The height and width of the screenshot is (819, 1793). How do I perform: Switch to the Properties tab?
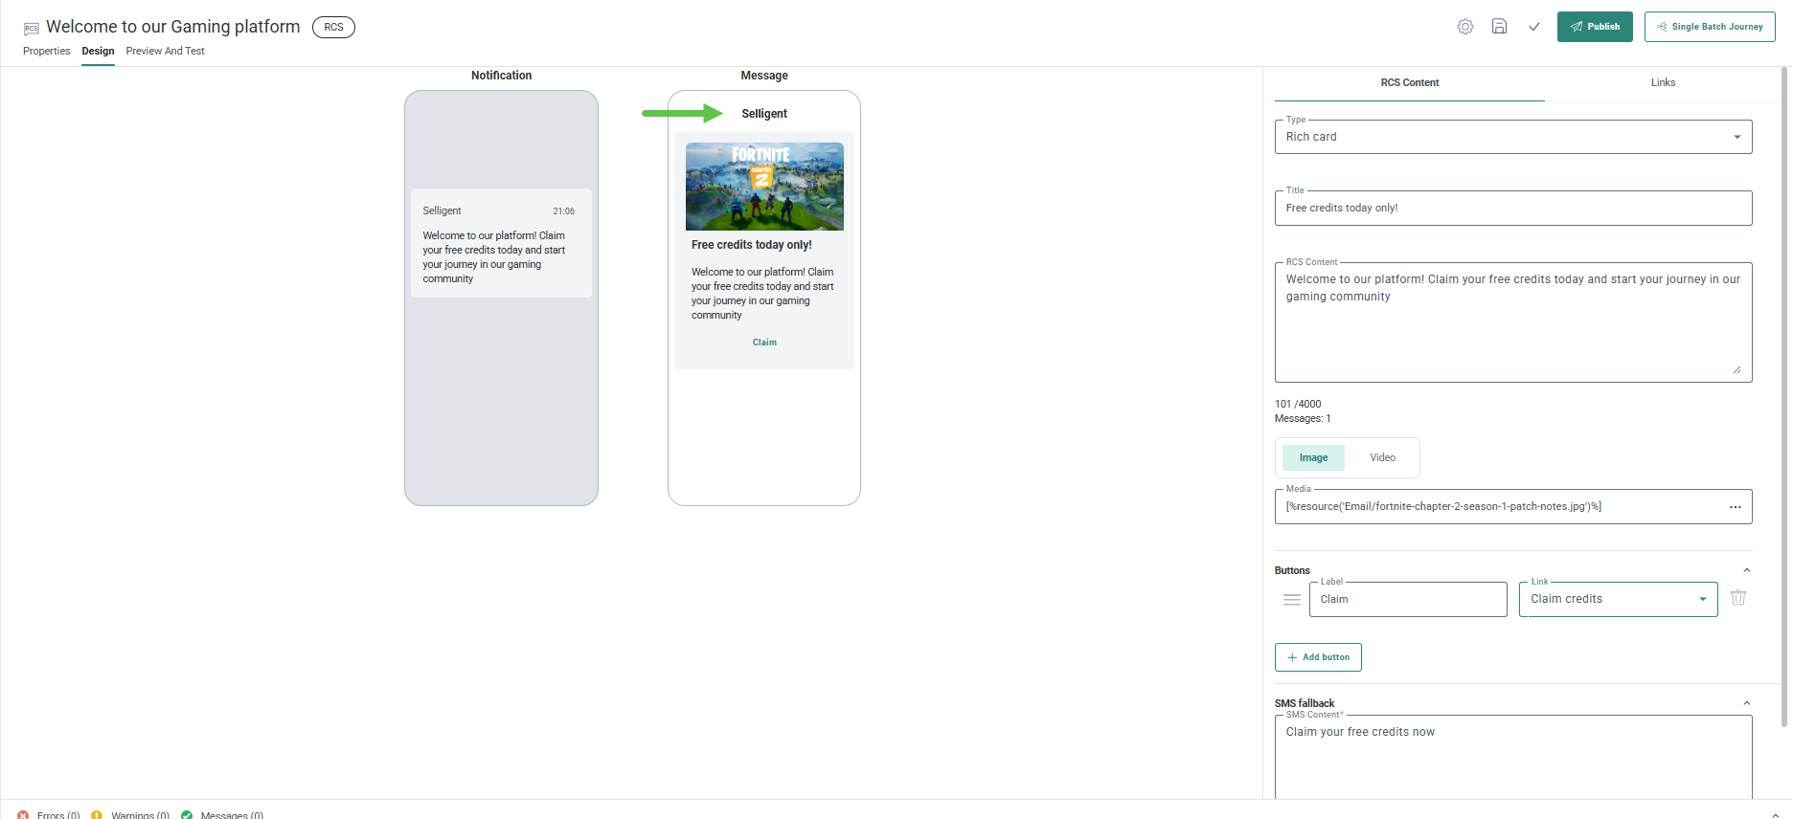click(47, 52)
